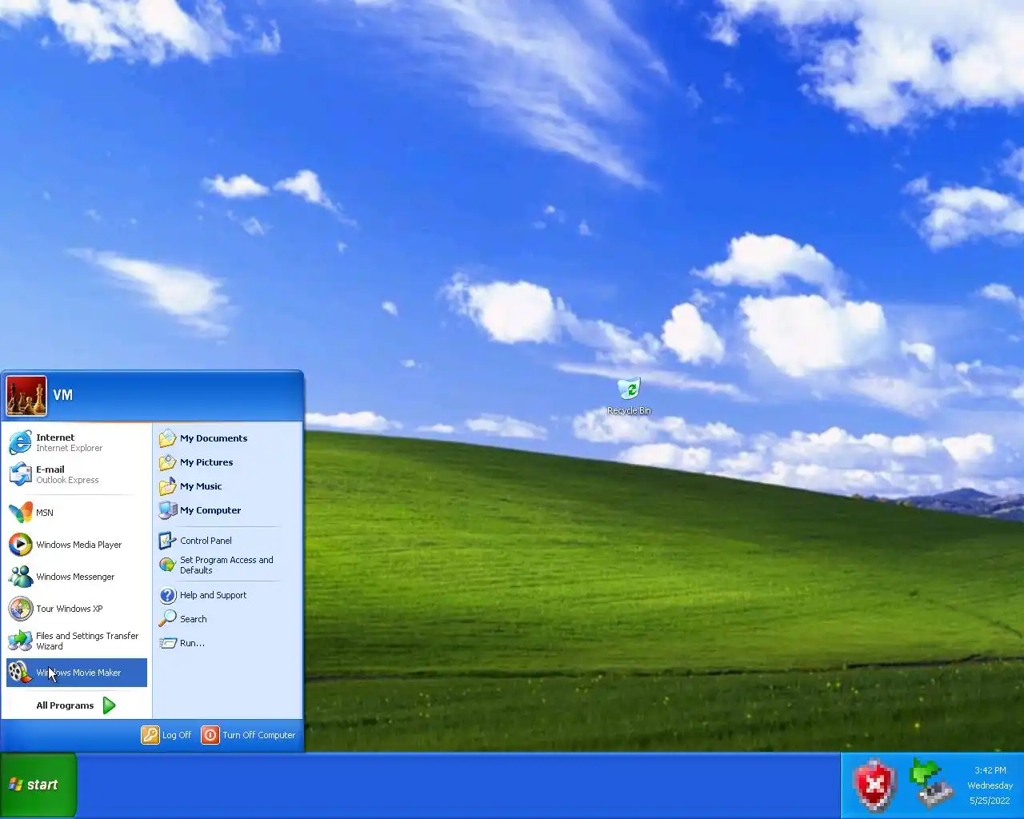The width and height of the screenshot is (1024, 819).
Task: Select Windows Media Player menu text
Action: coord(79,545)
